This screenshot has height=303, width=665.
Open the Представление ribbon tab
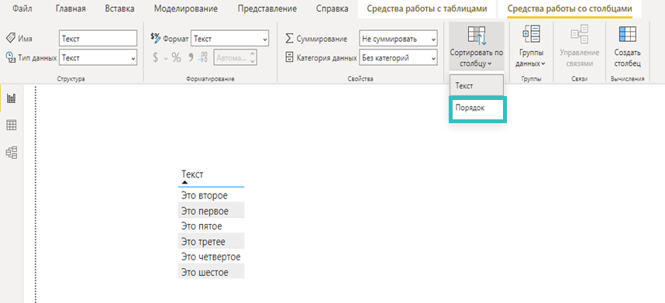point(267,9)
